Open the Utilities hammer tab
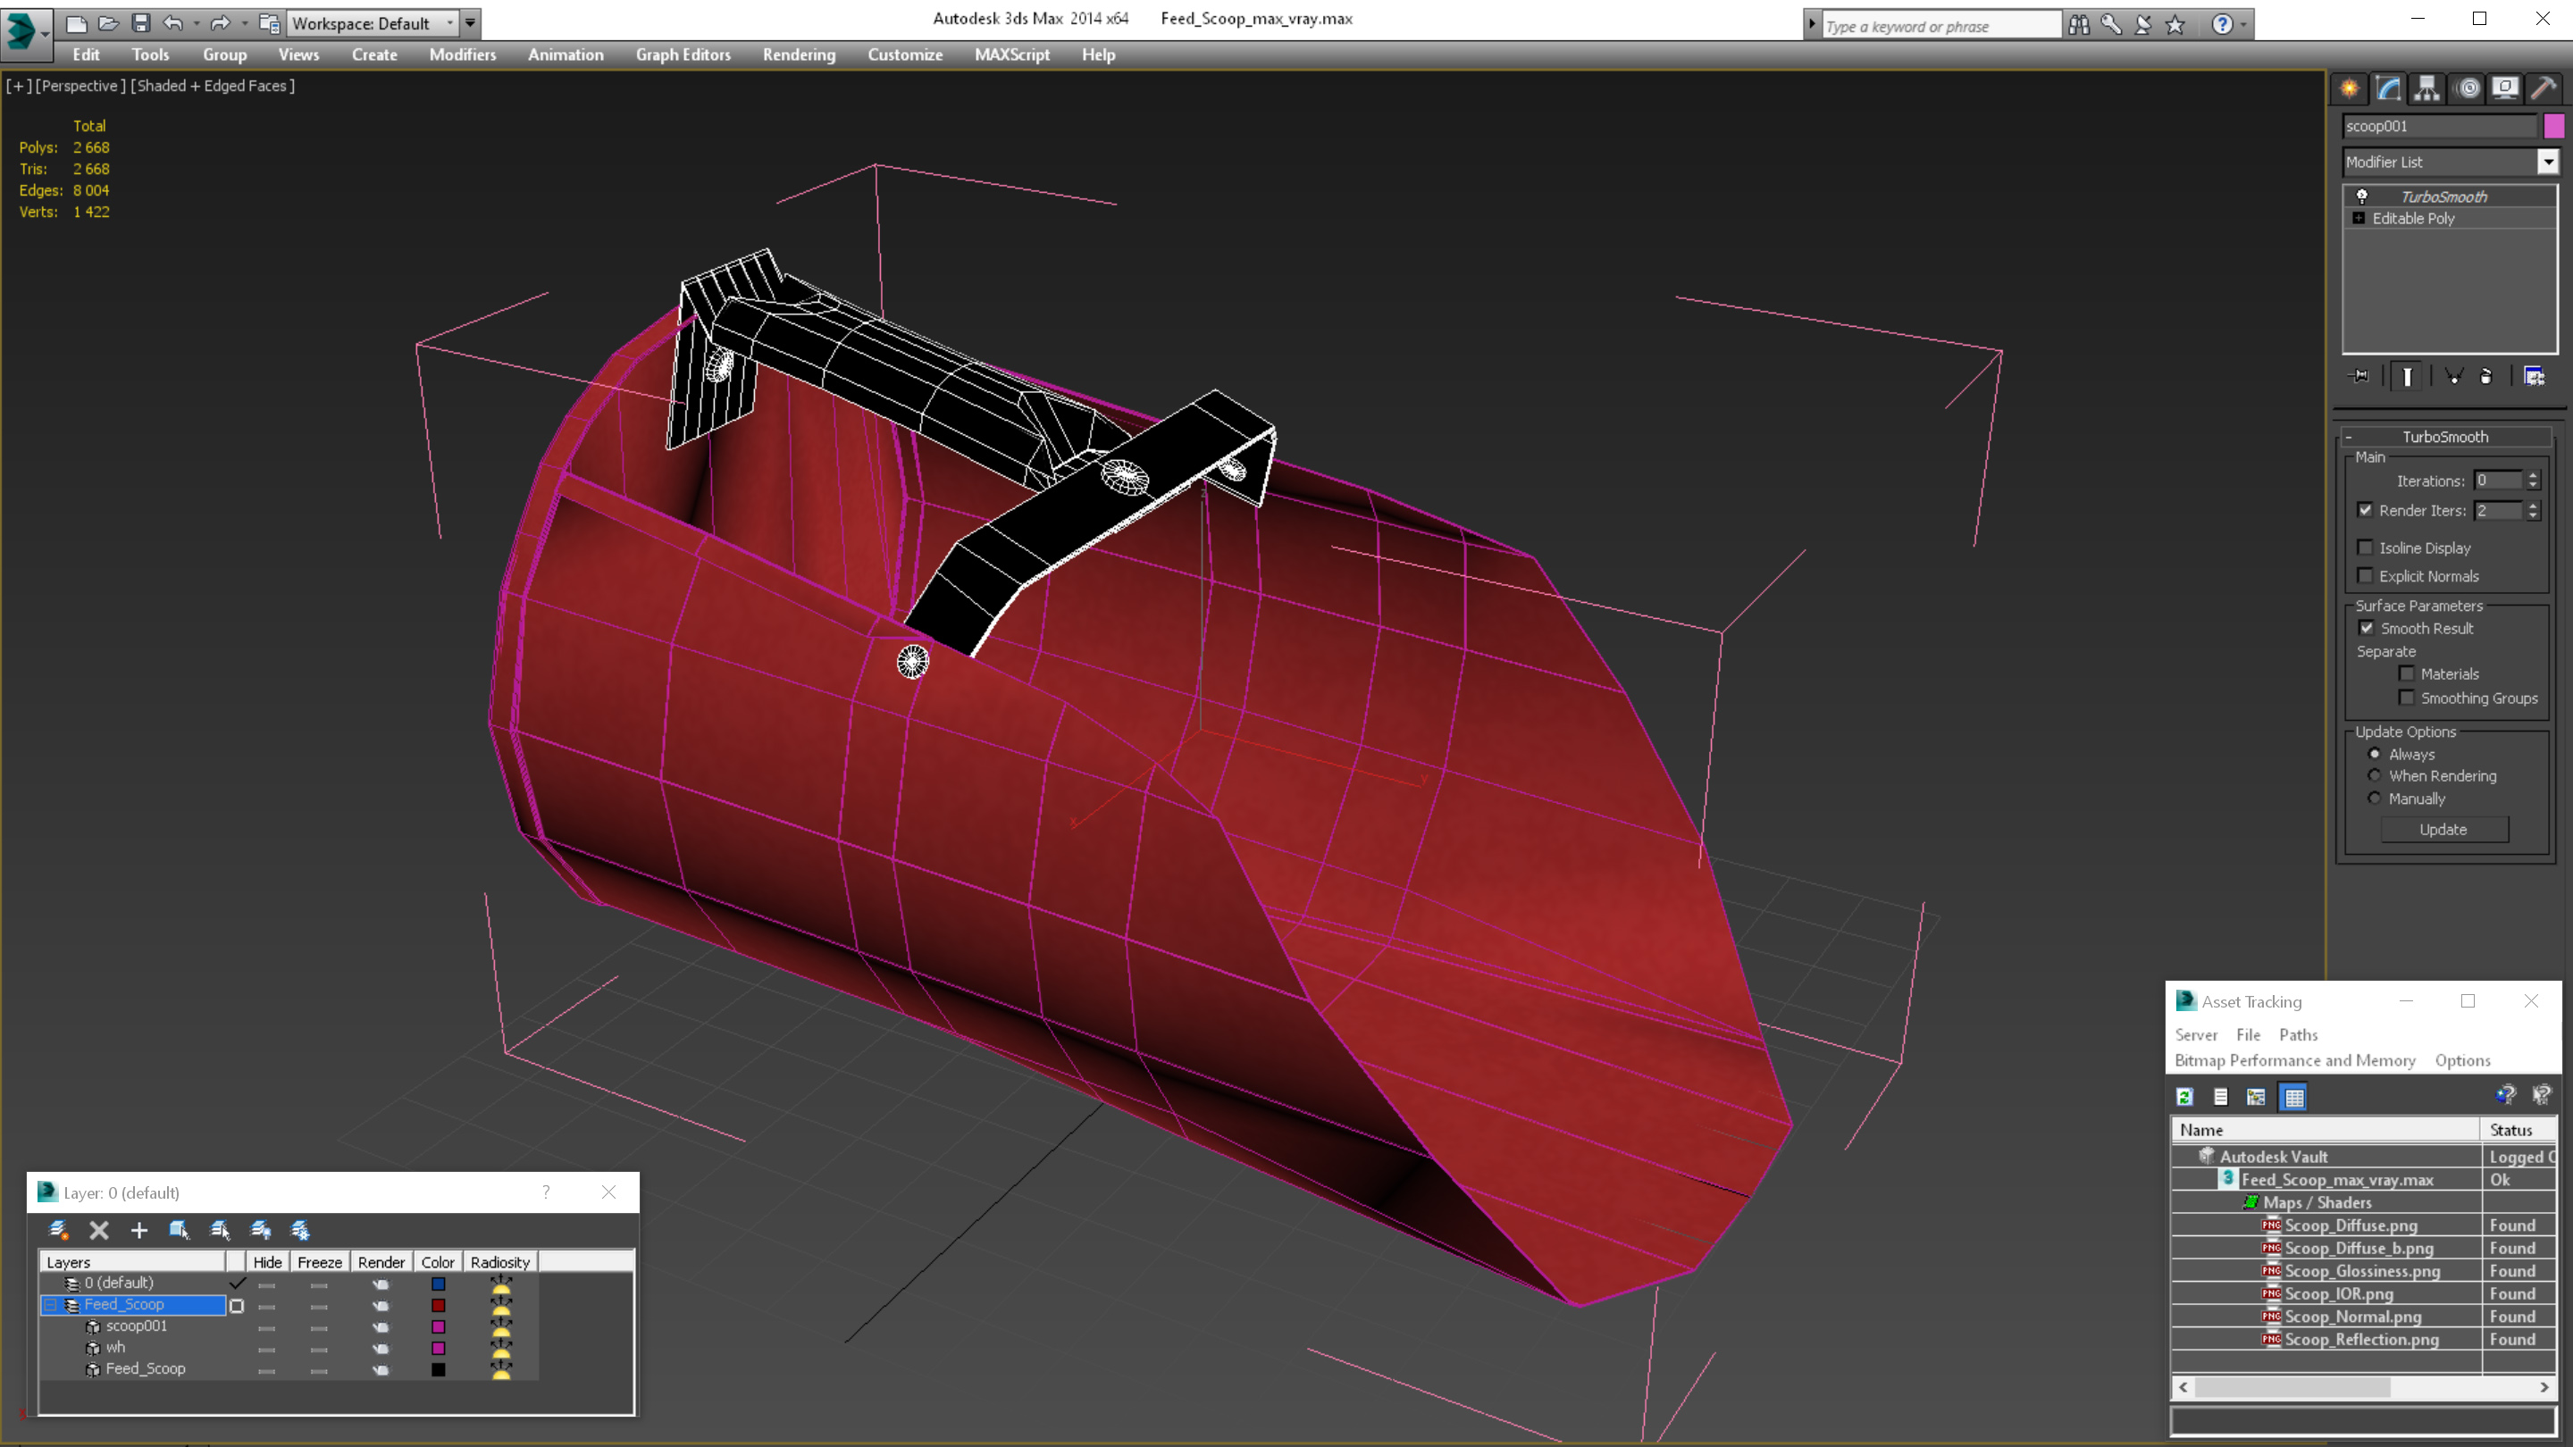Viewport: 2573px width, 1447px height. pos(2544,88)
